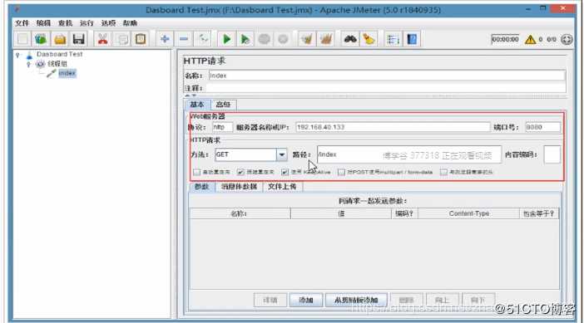Enable the multipart / form-data for POST checkbox
This screenshot has height=323, width=584.
coord(341,172)
